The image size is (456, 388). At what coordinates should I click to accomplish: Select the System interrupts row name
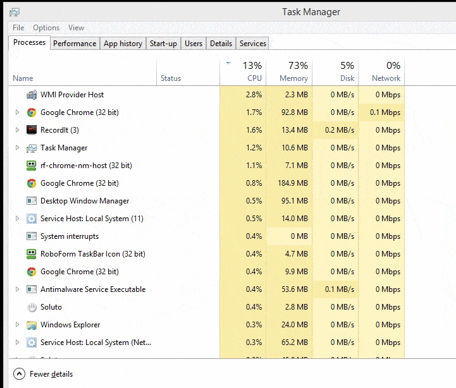click(70, 236)
